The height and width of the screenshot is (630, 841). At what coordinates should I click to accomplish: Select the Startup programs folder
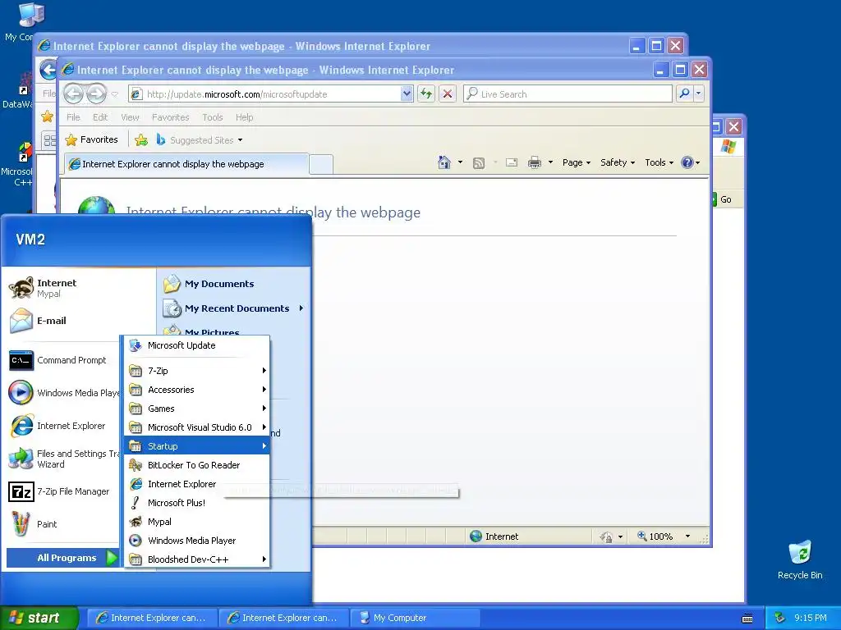point(197,446)
